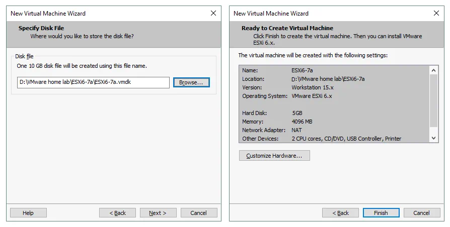Click Next in the Specify Disk File wizard
Image resolution: width=450 pixels, height=227 pixels.
pyautogui.click(x=158, y=213)
